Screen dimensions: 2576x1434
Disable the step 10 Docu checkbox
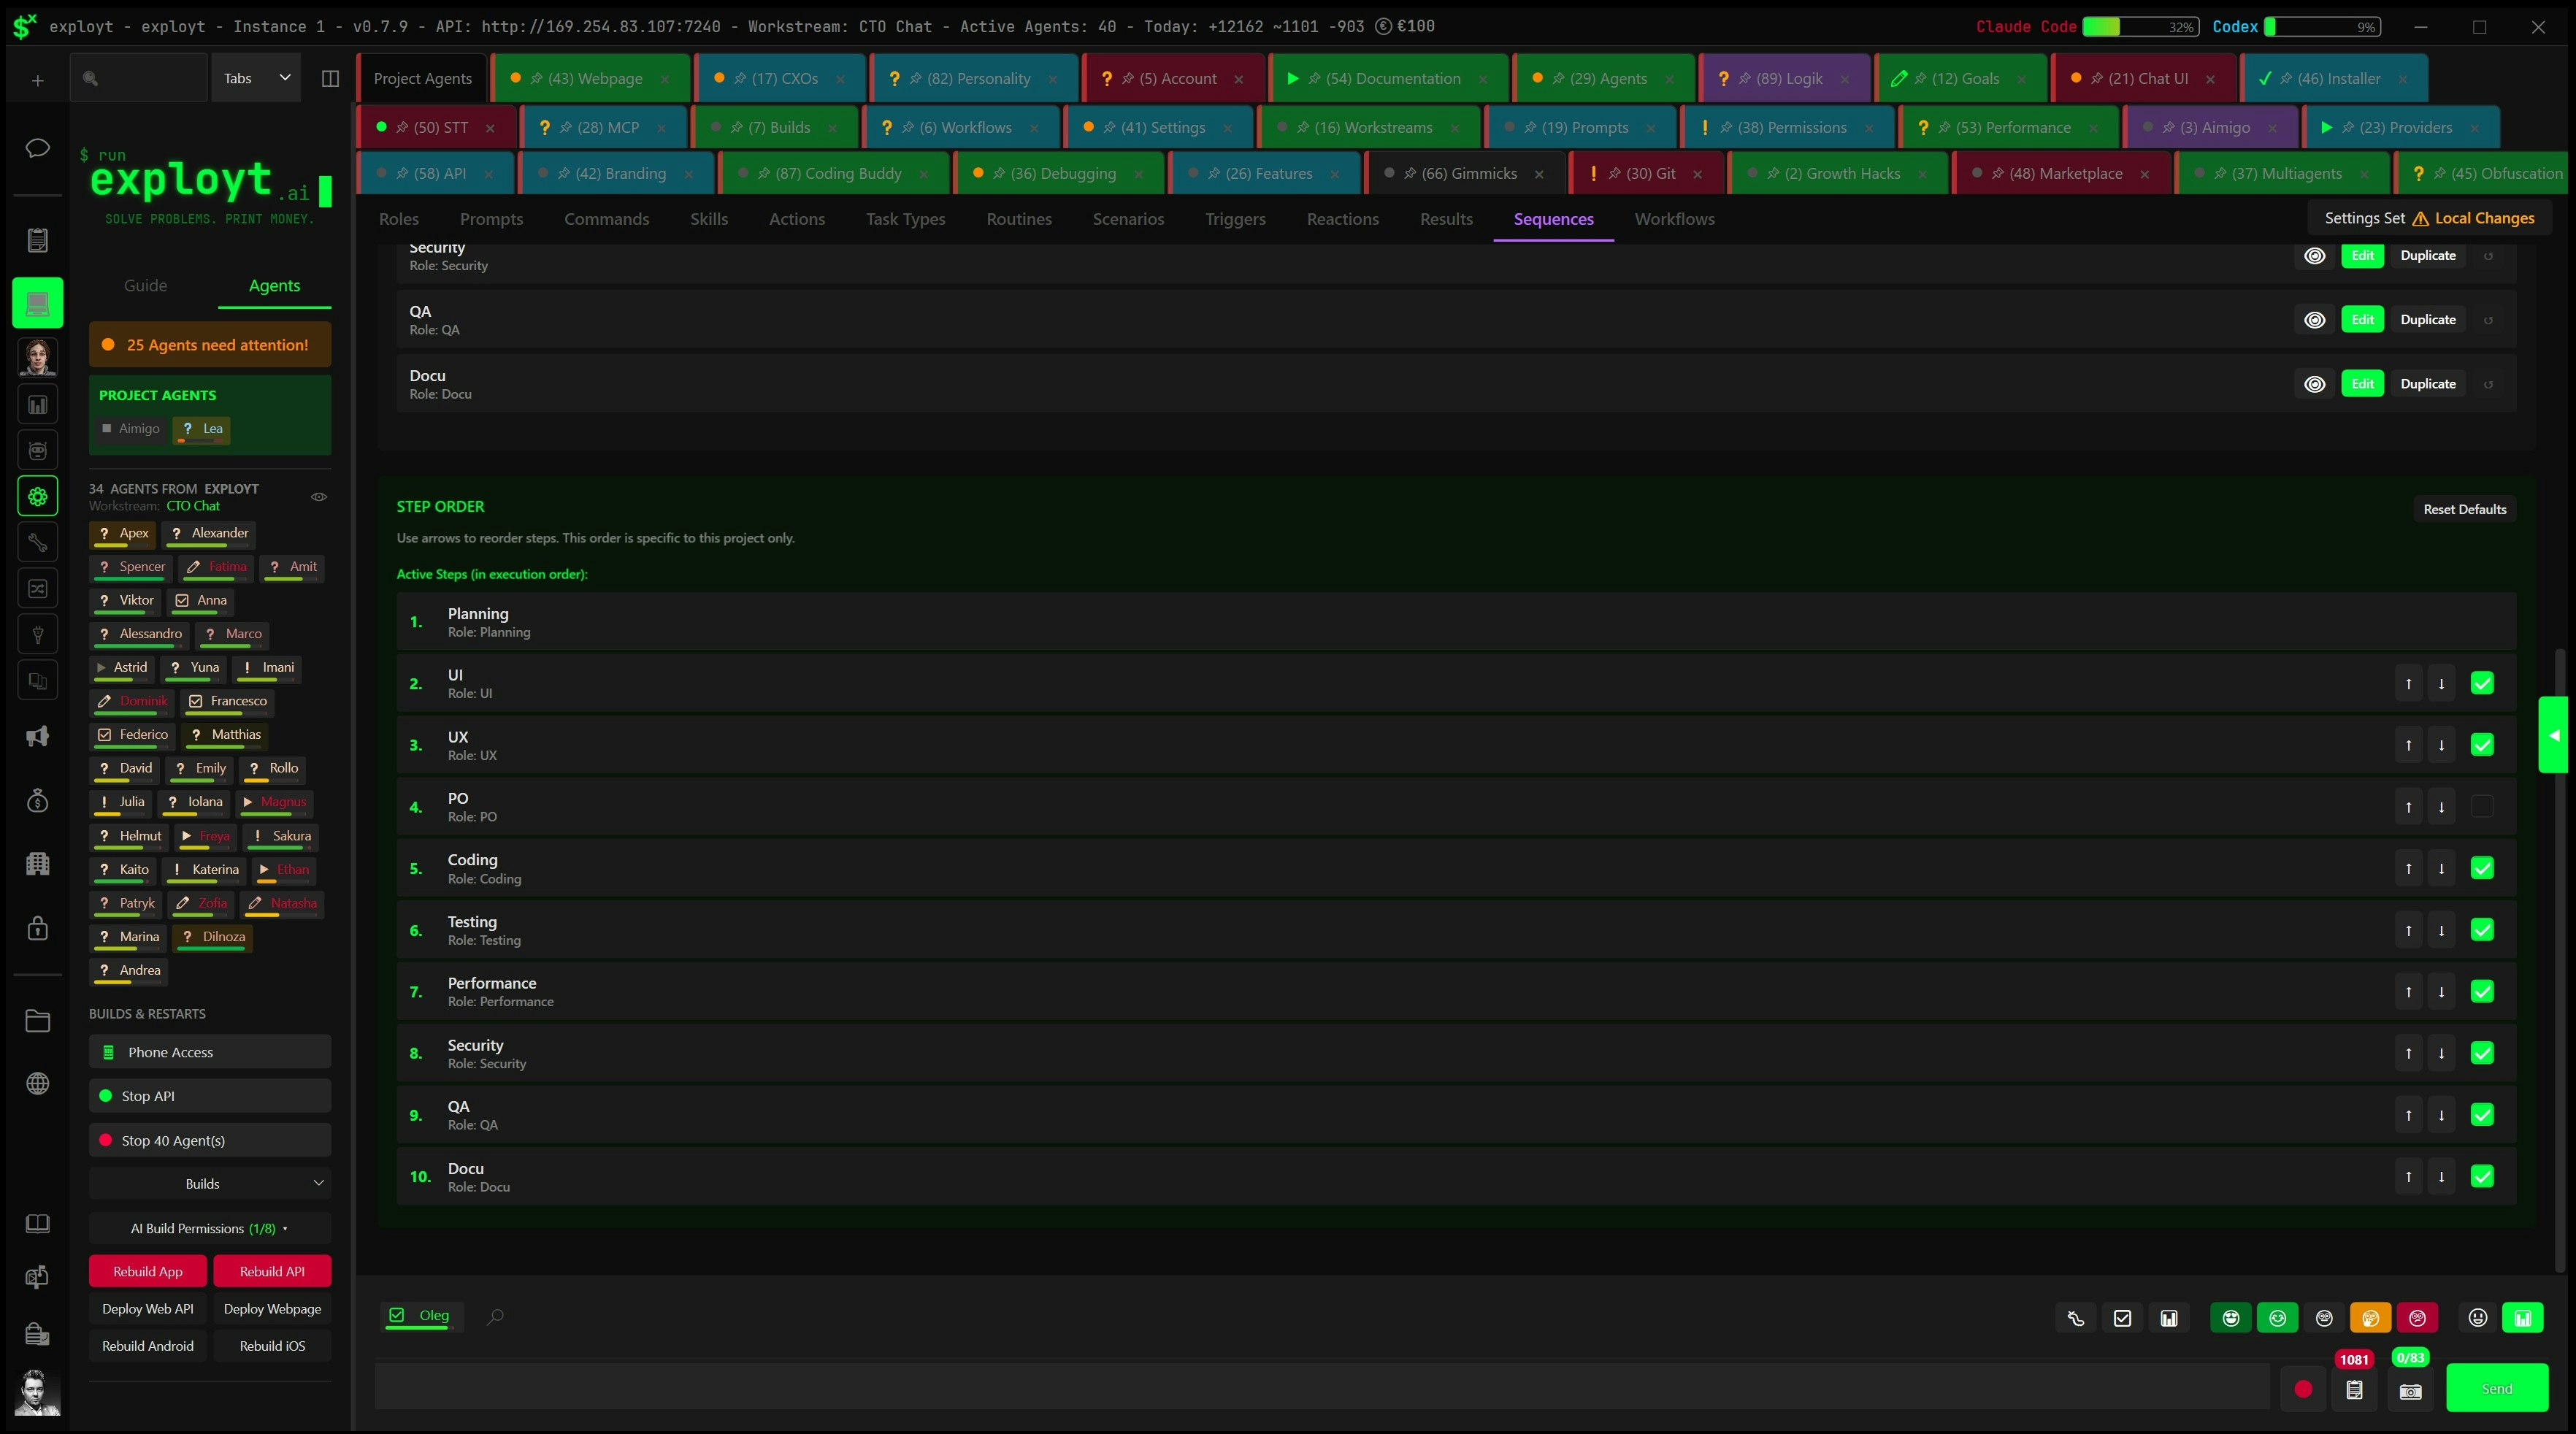coord(2481,1177)
